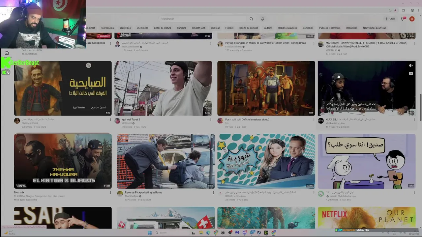
Task: Play the Netflix Our Planet thumbnail
Action: (x=367, y=218)
